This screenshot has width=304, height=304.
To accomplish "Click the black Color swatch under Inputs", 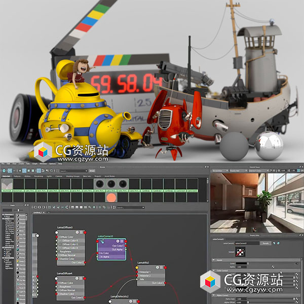I will (x=241, y=263).
